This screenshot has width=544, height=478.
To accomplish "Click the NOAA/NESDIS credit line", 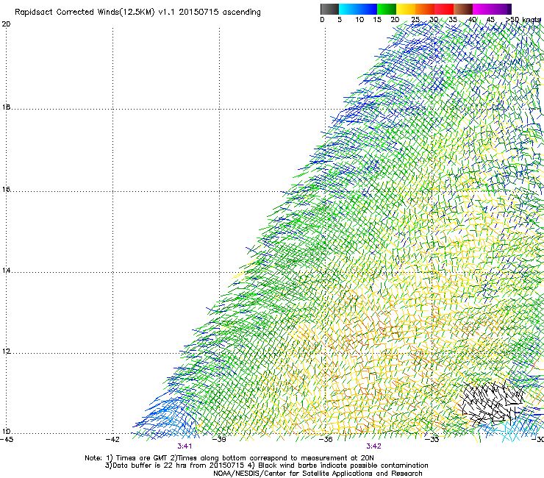I will tap(318, 474).
